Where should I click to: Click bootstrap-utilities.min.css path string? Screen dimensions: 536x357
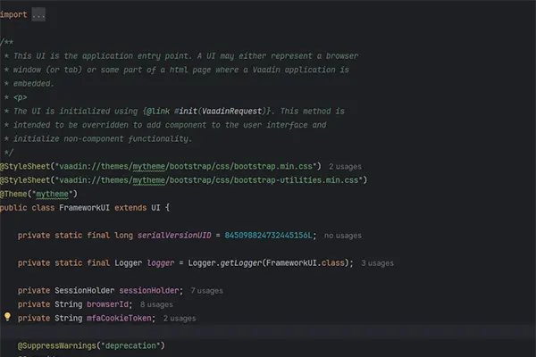[x=211, y=180]
